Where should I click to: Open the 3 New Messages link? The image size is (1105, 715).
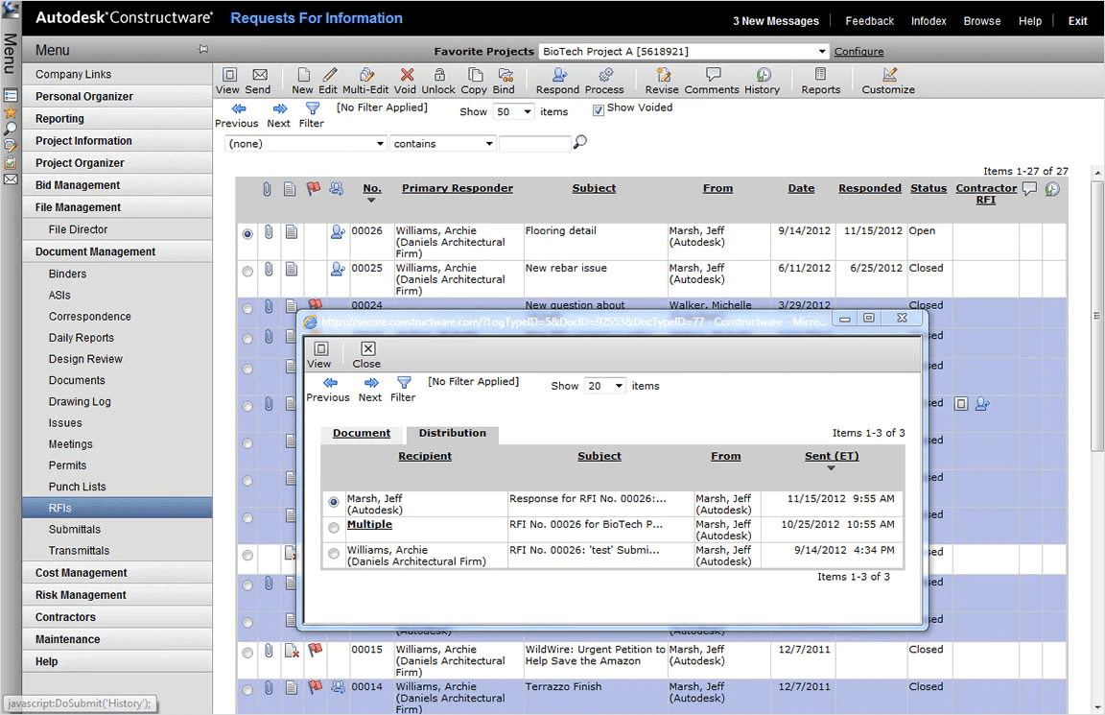[775, 21]
